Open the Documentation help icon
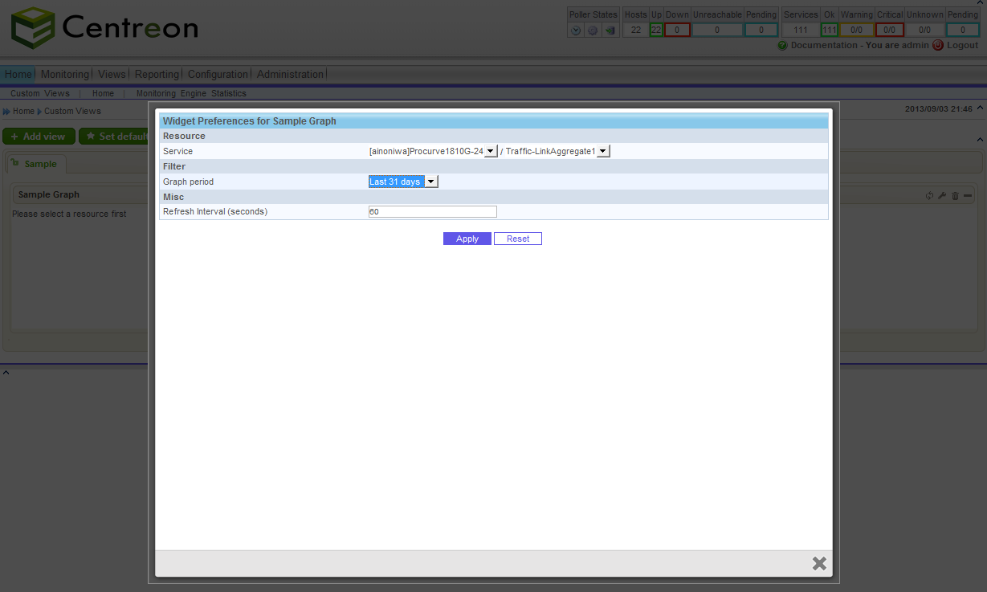 click(782, 45)
